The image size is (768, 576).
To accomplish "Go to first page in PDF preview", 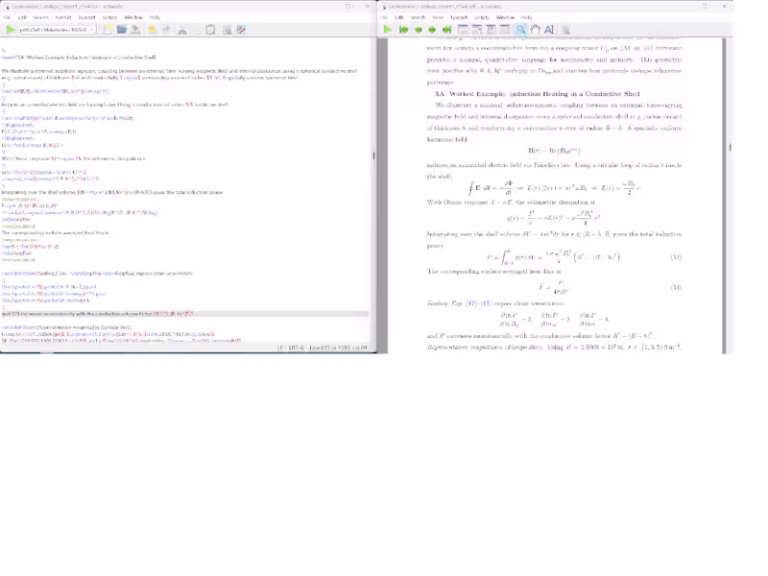I will (403, 30).
